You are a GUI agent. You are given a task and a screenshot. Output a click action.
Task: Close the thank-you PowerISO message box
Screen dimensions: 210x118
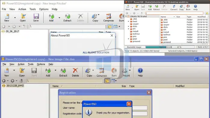point(129,104)
